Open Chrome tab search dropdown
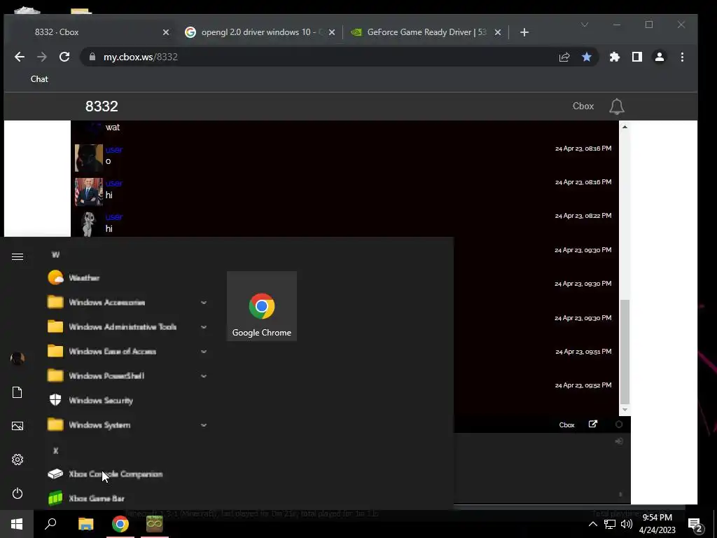The image size is (717, 538). tap(585, 25)
